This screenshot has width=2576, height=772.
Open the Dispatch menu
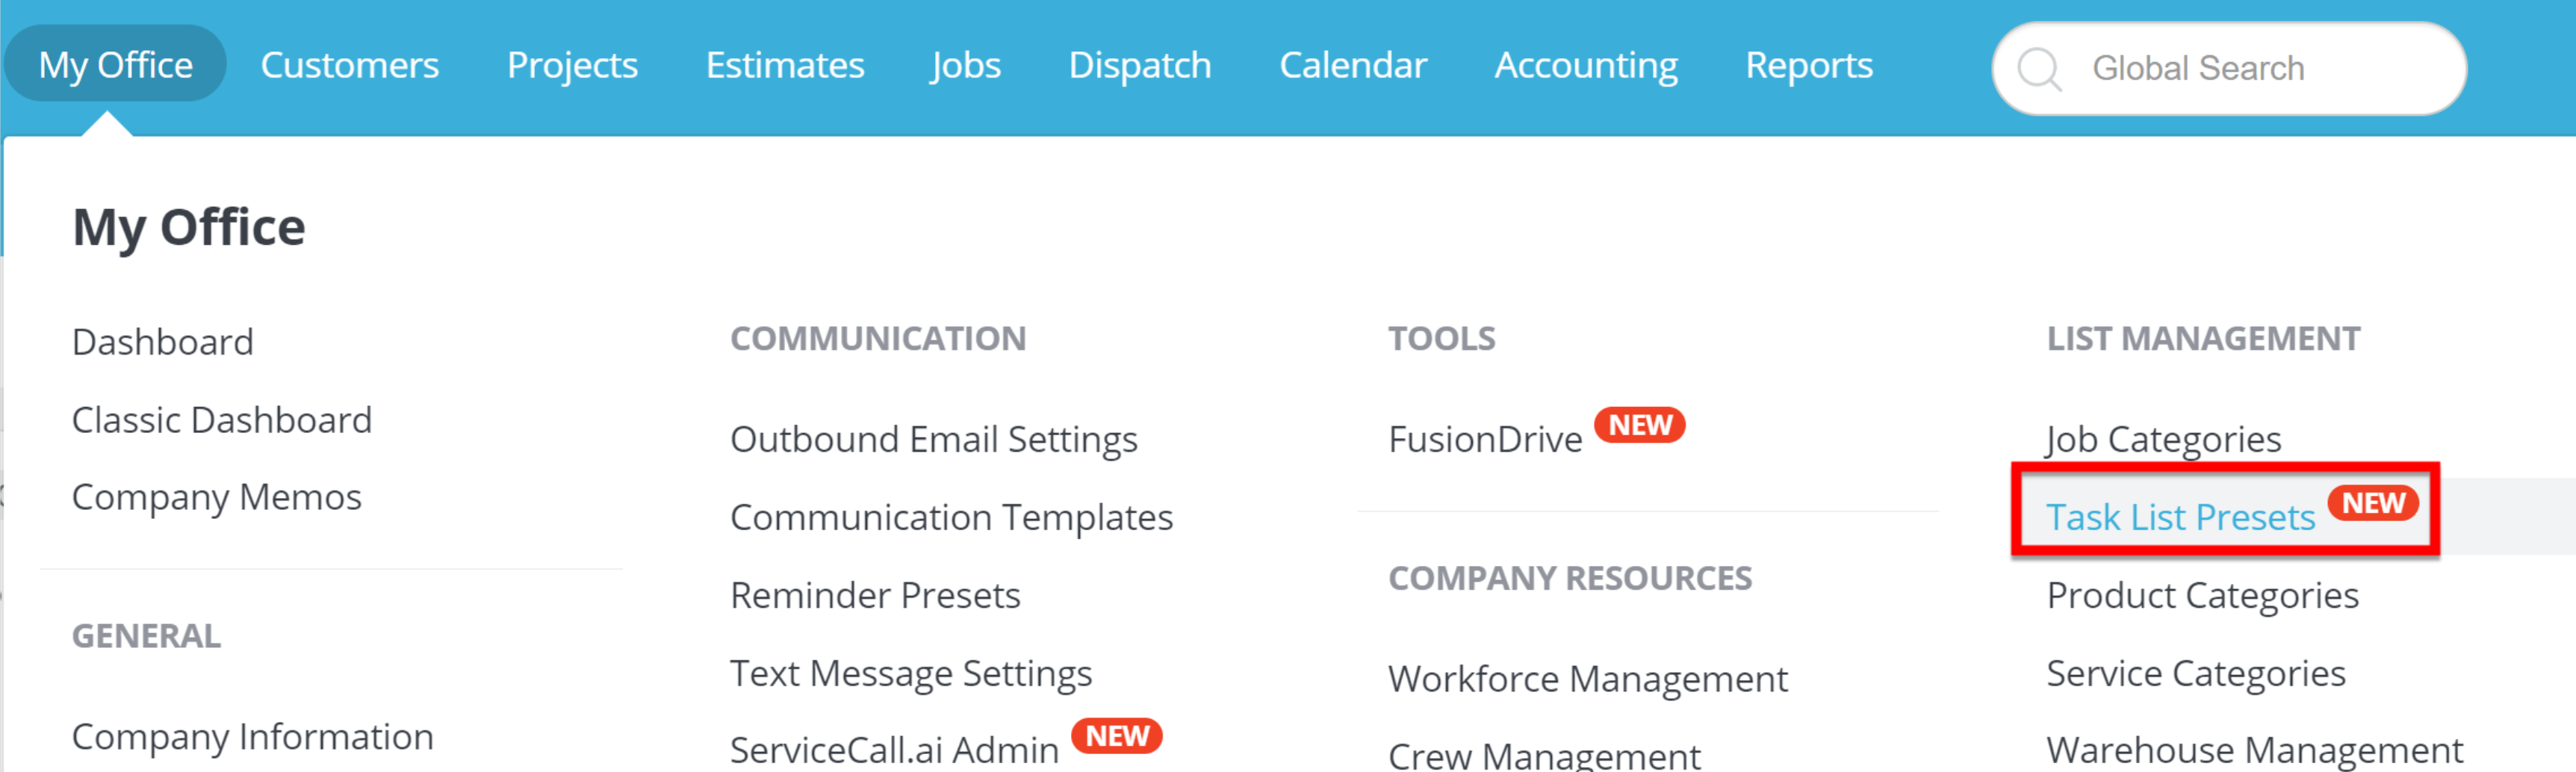(x=1139, y=65)
